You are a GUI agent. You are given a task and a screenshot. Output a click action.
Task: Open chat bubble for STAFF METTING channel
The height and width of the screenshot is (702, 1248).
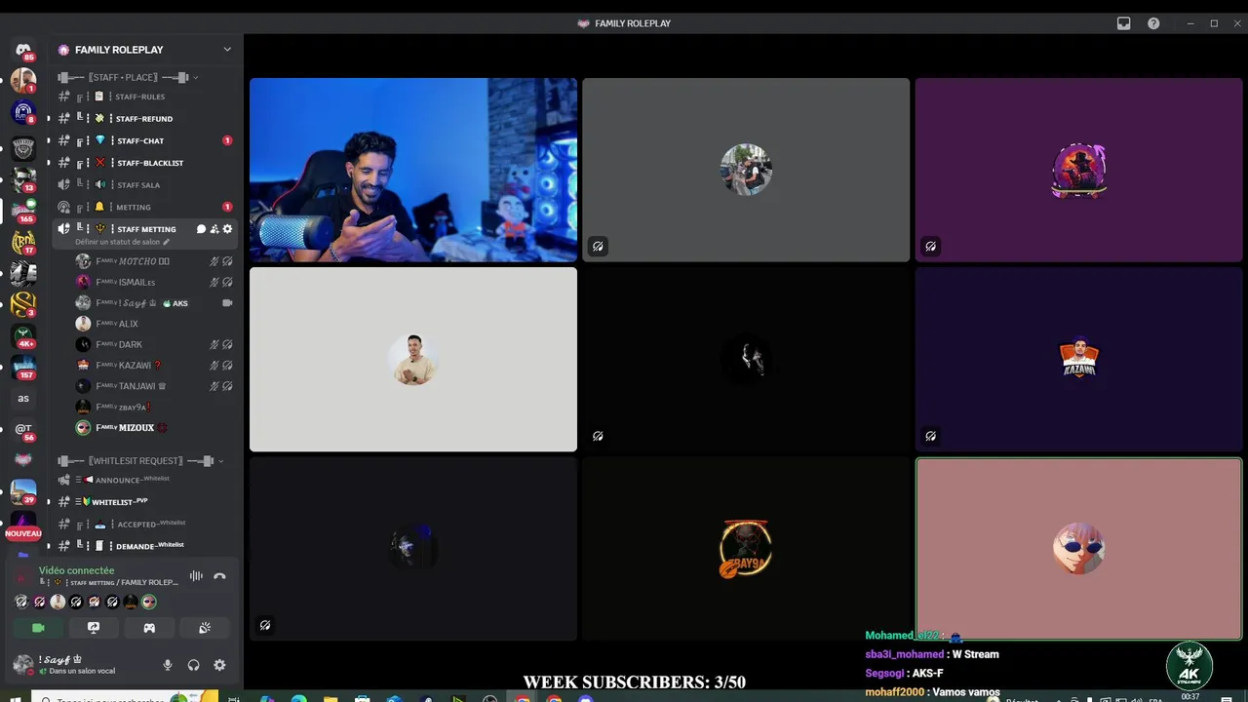coord(202,229)
